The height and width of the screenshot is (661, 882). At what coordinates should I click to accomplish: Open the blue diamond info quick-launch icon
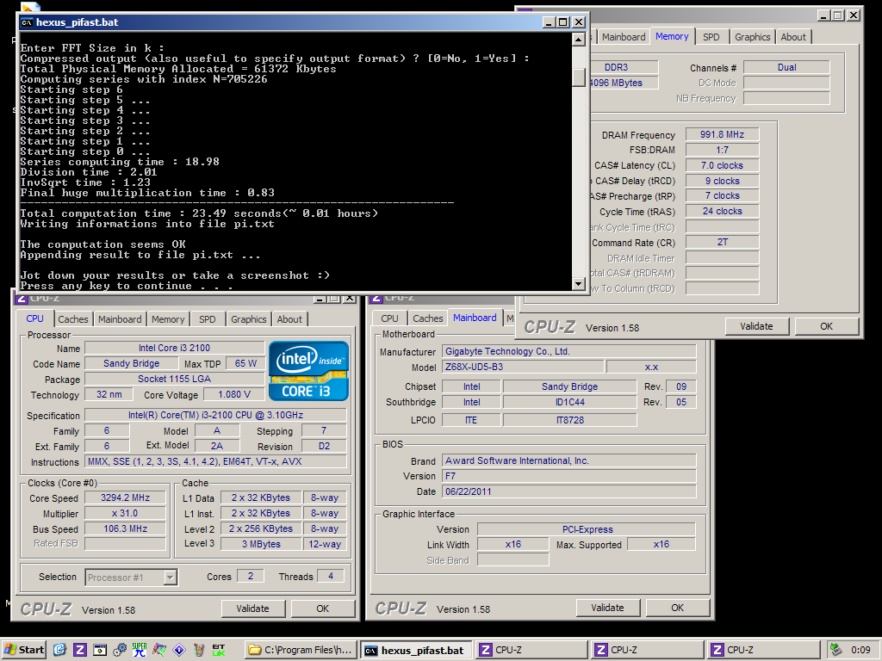click(x=179, y=650)
